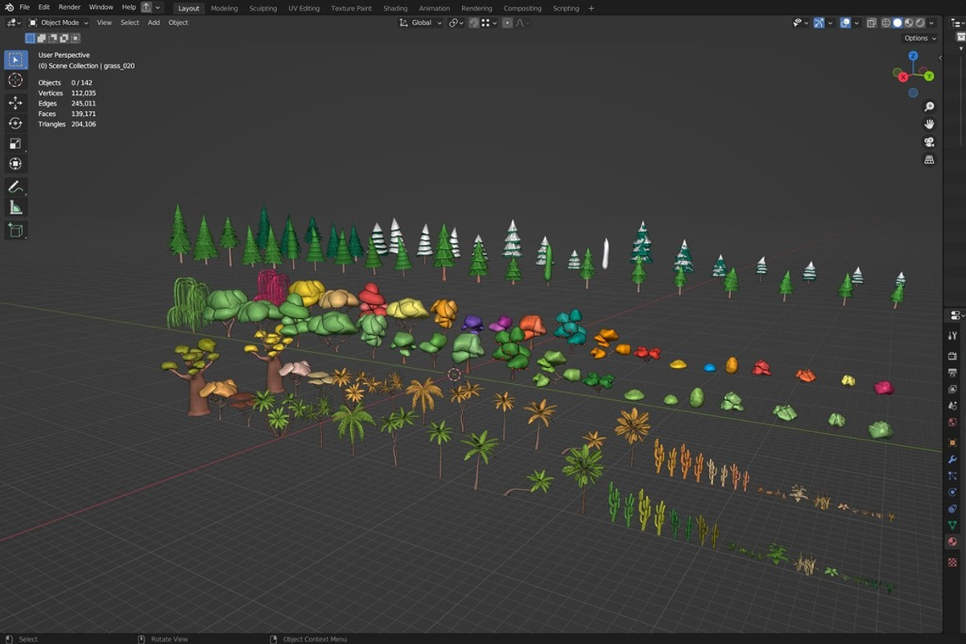Screen dimensions: 966x644
Task: Pick the Scale tool
Action: [15, 143]
